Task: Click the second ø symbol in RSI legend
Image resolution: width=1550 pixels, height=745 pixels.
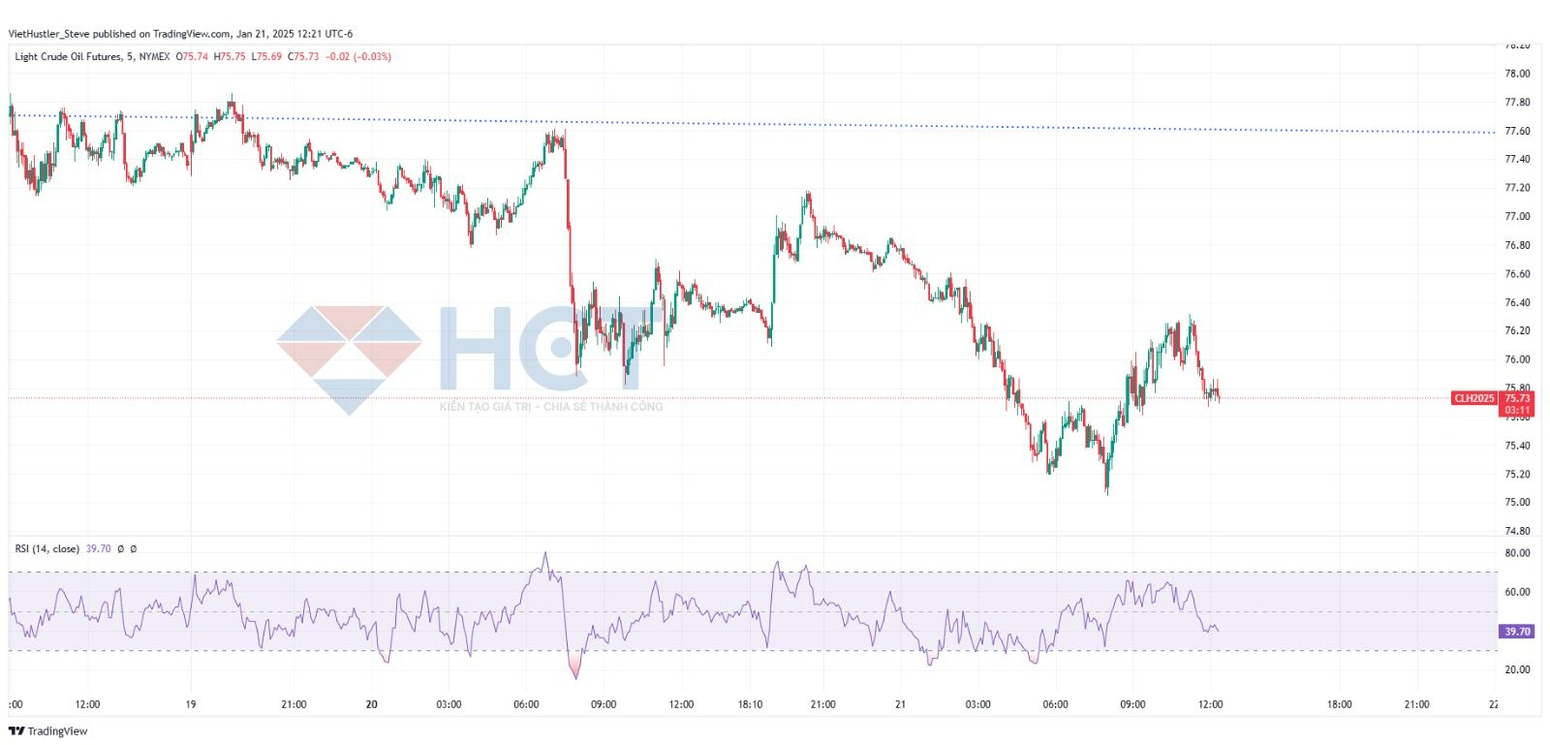Action: click(134, 549)
